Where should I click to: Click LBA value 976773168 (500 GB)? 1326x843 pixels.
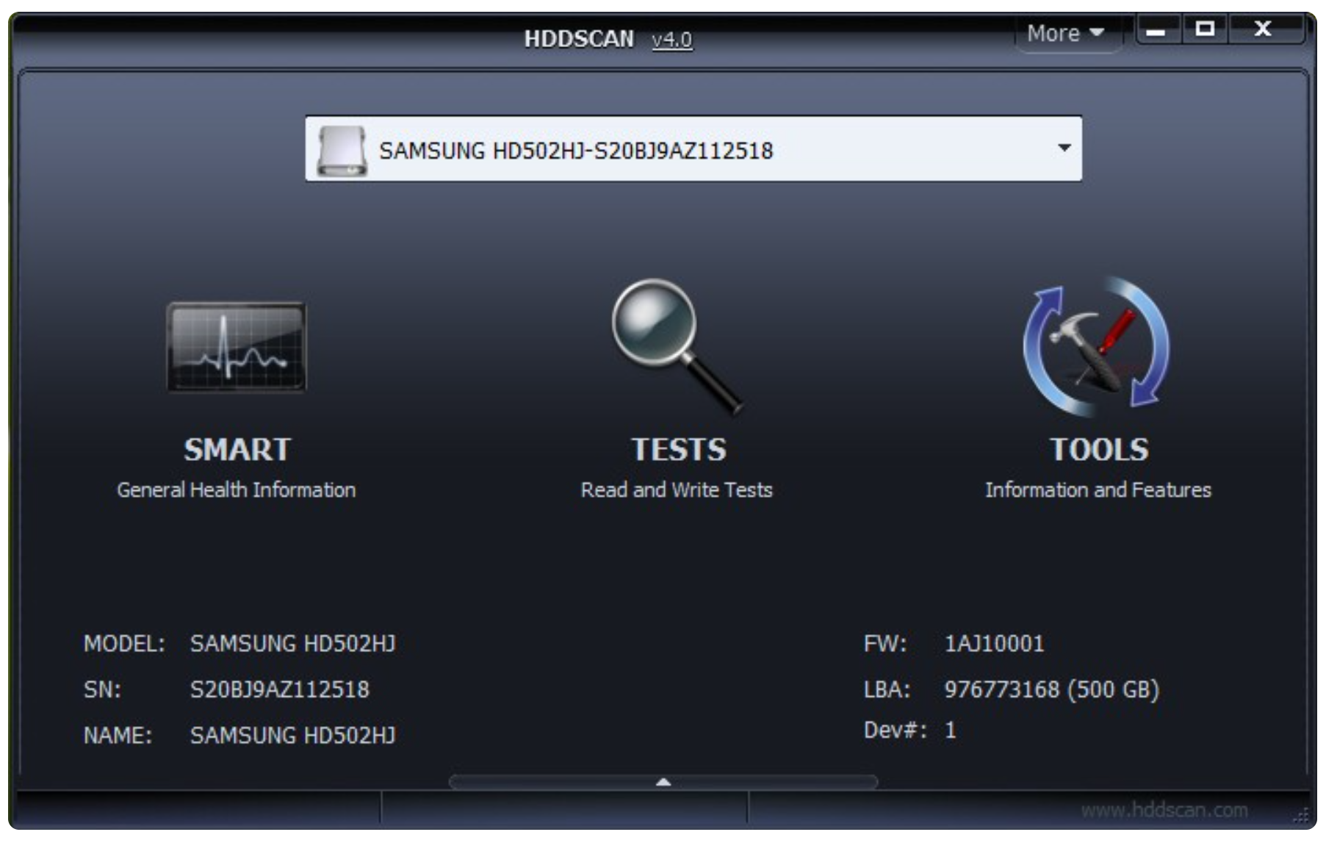(x=1051, y=689)
